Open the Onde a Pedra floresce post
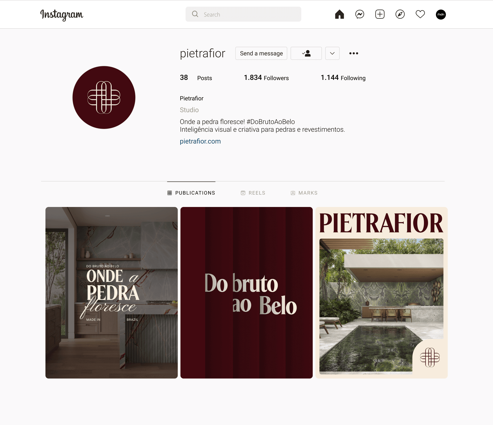This screenshot has height=425, width=493. tap(111, 293)
